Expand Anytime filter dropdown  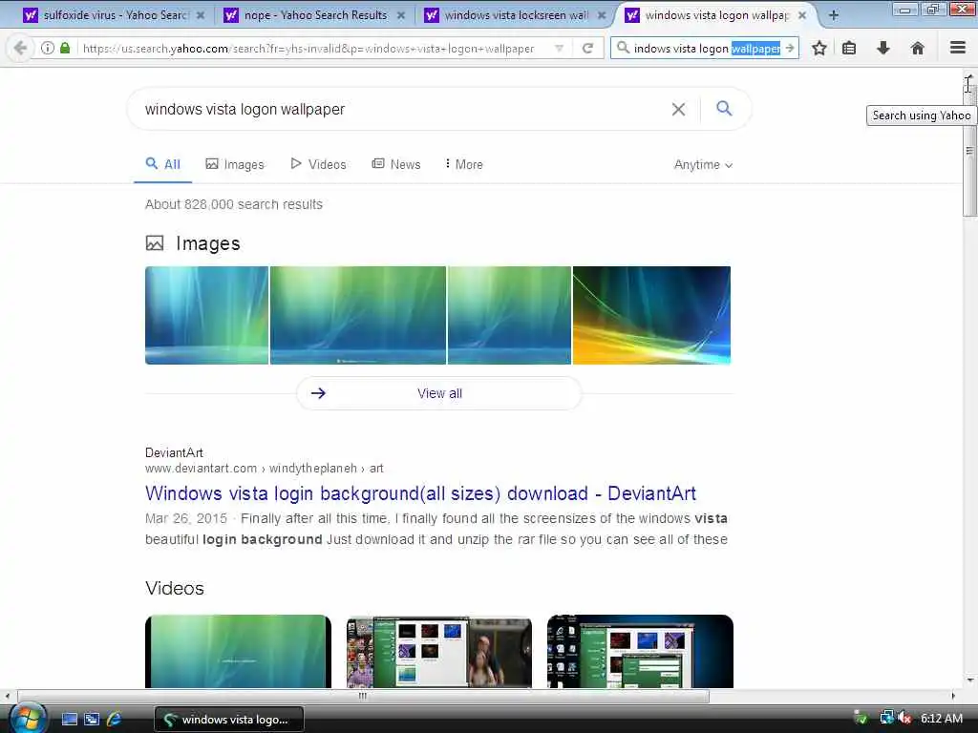tap(703, 164)
